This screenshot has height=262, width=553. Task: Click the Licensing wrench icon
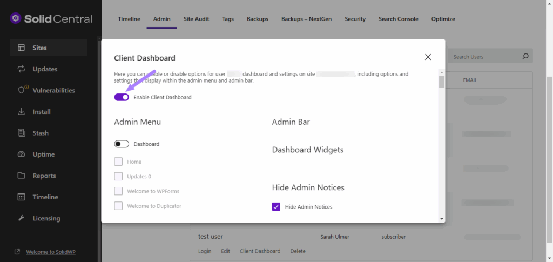(x=22, y=218)
